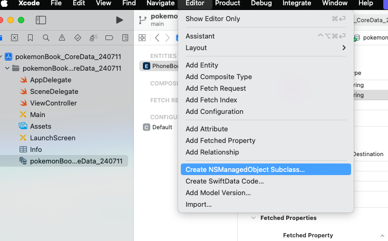Open the Layout submenu arrow
Image resolution: width=388 pixels, height=241 pixels.
pos(344,48)
